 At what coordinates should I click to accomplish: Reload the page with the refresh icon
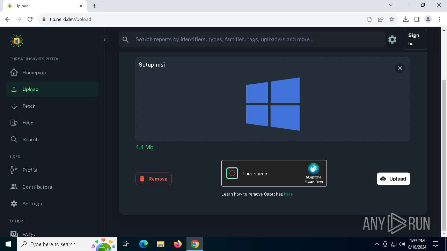[x=30, y=19]
